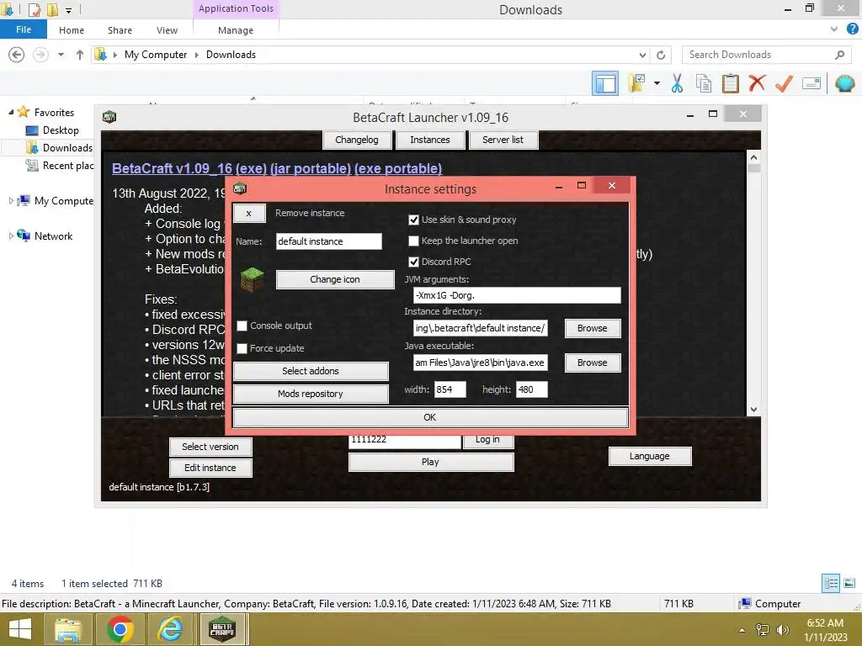862x646 pixels.
Task: Expand the Favorites tree node
Action: (11, 112)
